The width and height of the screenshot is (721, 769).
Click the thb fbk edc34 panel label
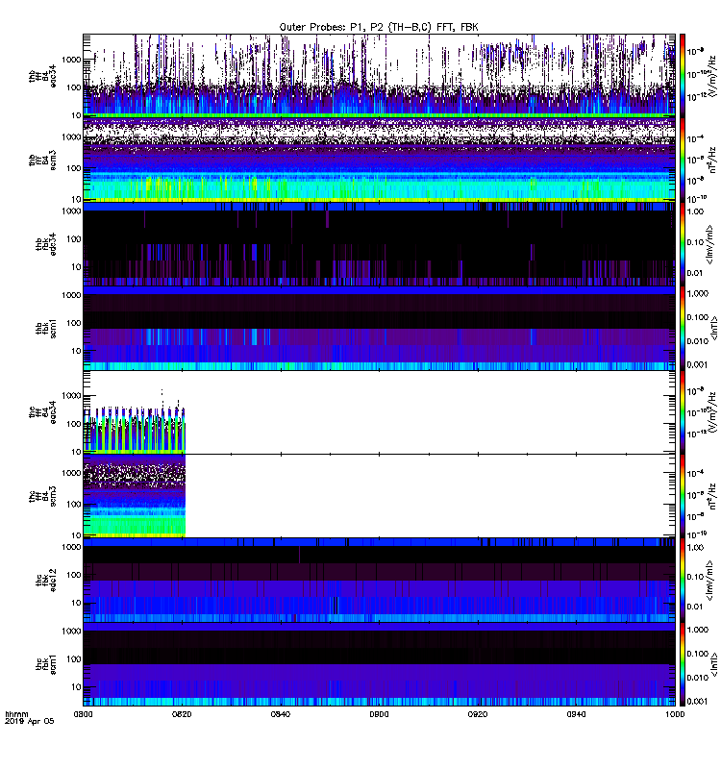(46, 244)
